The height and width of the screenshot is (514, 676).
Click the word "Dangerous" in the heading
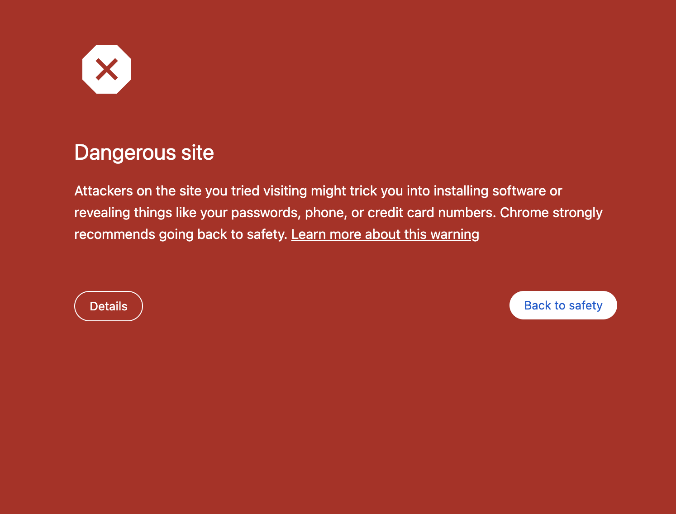tap(125, 152)
